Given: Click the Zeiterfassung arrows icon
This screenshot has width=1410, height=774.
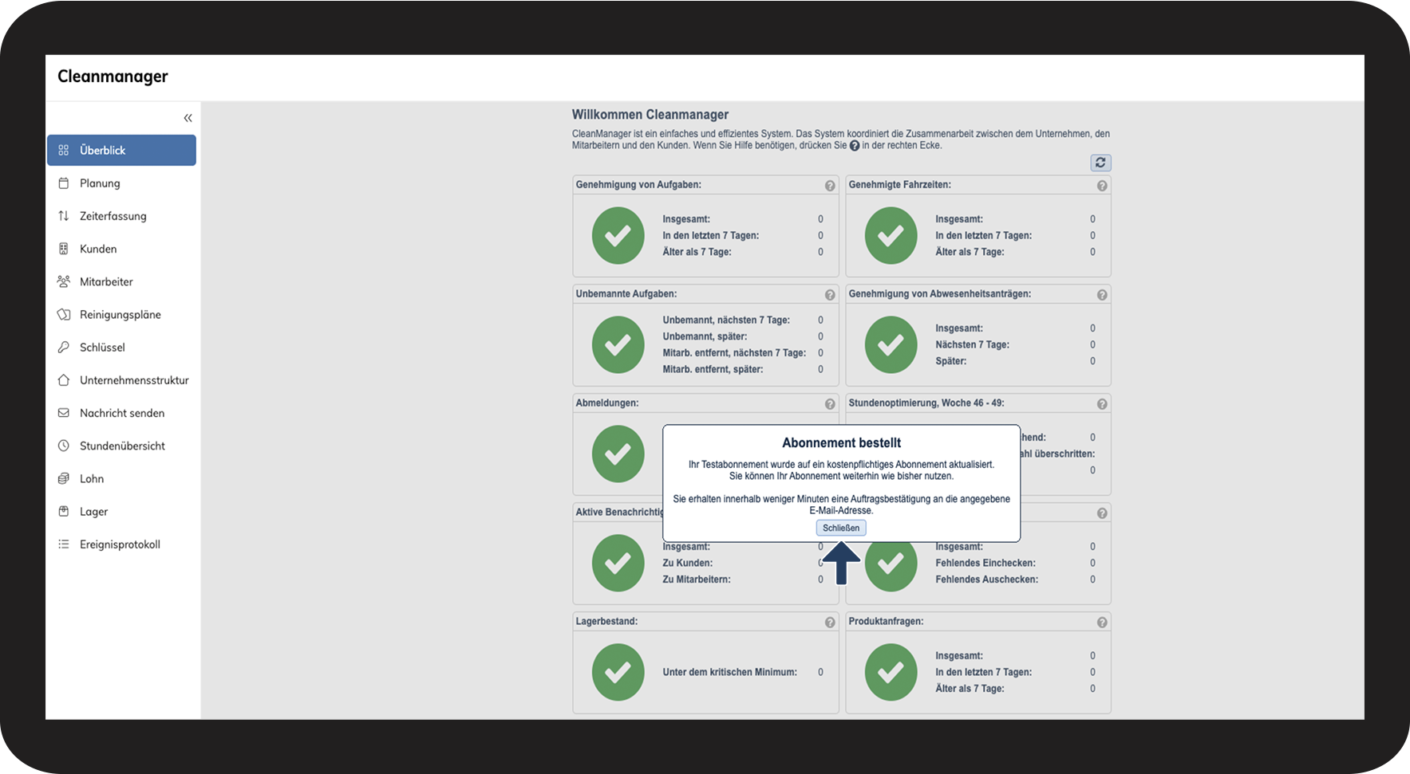Looking at the screenshot, I should [64, 216].
